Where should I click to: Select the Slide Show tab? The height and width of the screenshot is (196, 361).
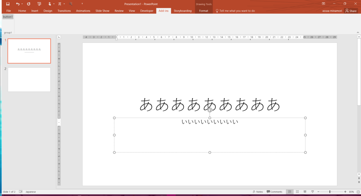(103, 11)
